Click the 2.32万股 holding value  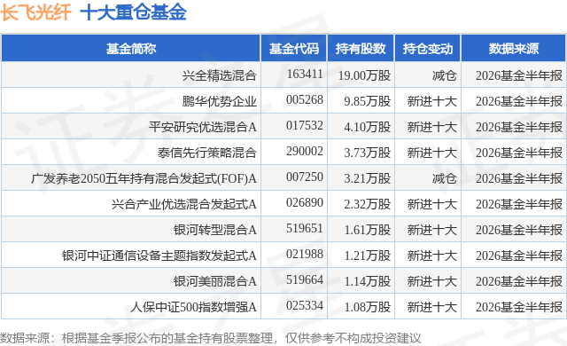pos(368,204)
